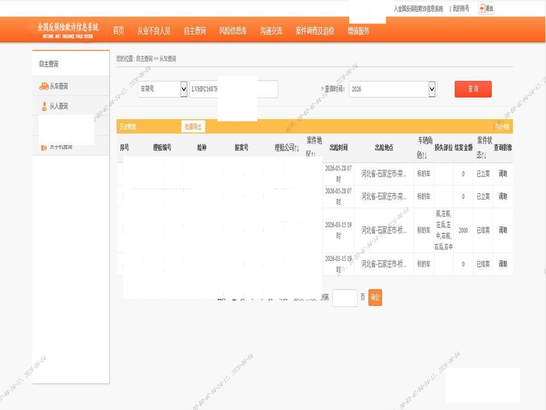Sort by 车辆角色 column header

pyautogui.click(x=425, y=148)
